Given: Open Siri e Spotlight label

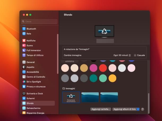Looking at the screenshot, I should (x=34, y=82).
